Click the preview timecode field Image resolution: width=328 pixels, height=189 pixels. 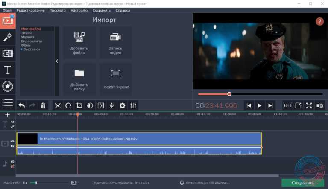tap(216, 105)
